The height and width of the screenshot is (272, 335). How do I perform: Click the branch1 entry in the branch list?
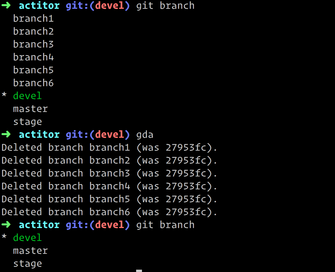pos(33,18)
